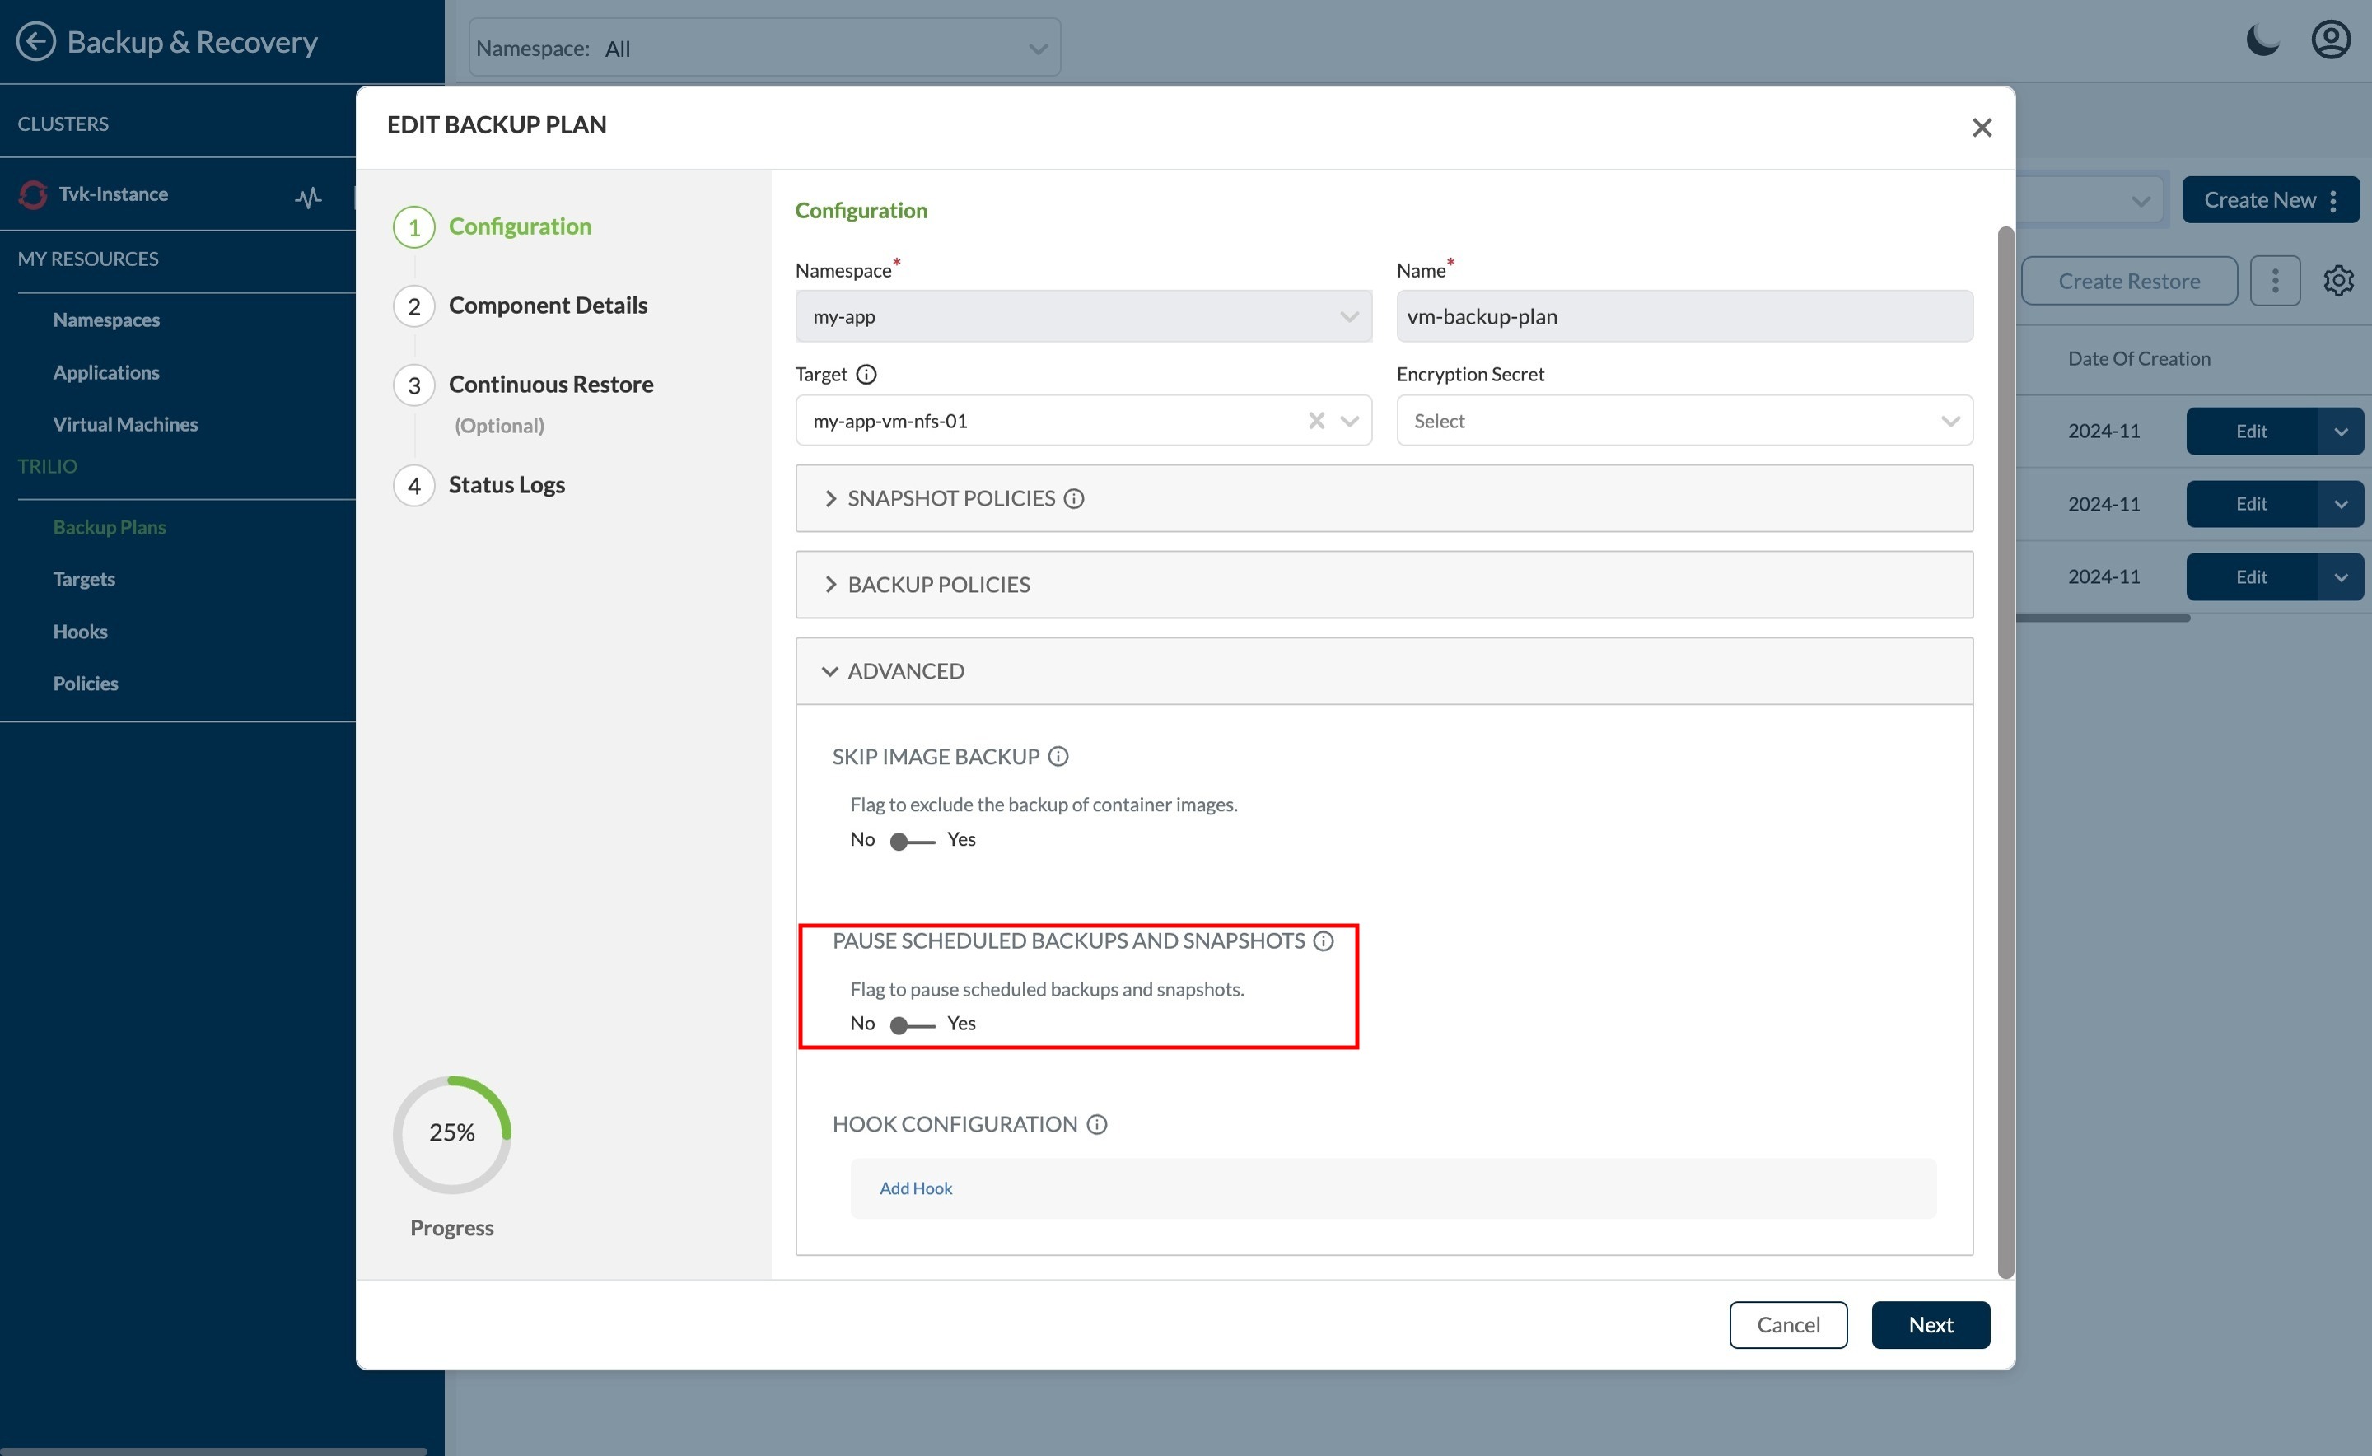Click the Hook Configuration info icon
The image size is (2372, 1456).
1096,1124
